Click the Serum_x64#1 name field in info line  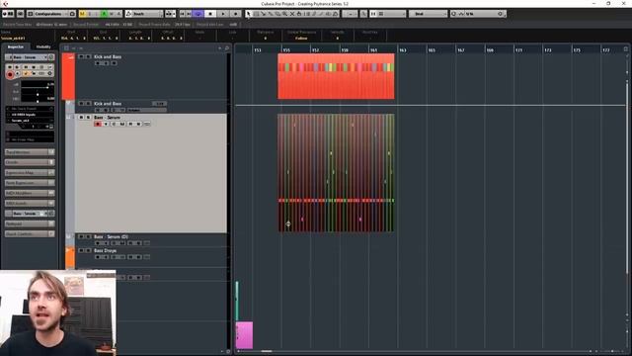(13, 39)
